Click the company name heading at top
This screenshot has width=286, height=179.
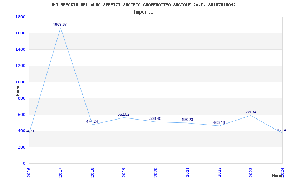143,5
